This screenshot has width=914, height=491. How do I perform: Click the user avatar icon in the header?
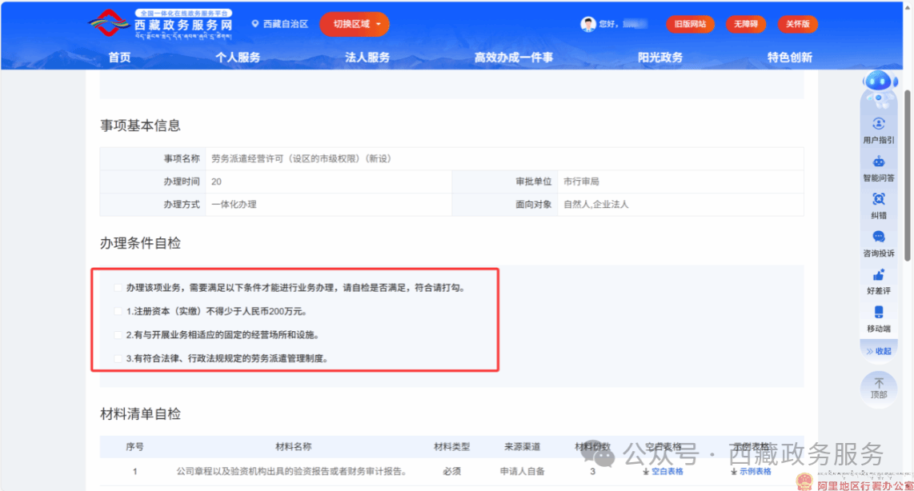pos(588,24)
